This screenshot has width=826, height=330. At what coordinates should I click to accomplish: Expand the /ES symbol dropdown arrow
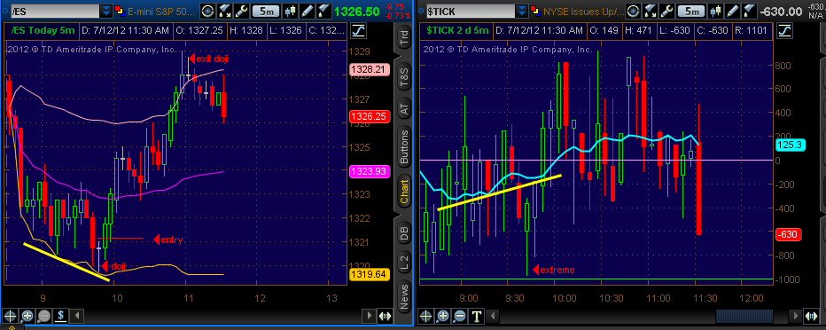106,10
